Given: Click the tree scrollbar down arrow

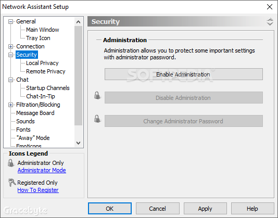Looking at the screenshot, I should coord(78,143).
